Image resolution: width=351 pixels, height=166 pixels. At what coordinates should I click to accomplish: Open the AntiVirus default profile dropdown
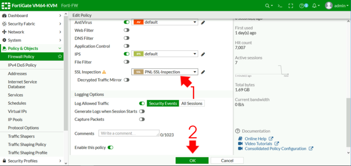click(165, 22)
